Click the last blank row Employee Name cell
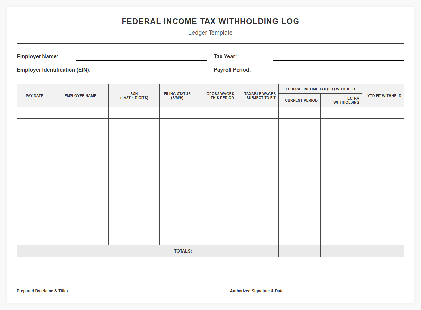421x310 pixels. pyautogui.click(x=80, y=240)
